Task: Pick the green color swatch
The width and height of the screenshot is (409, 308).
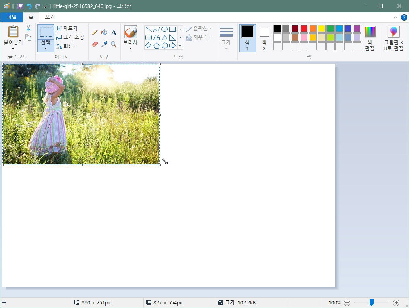Action: click(x=331, y=29)
